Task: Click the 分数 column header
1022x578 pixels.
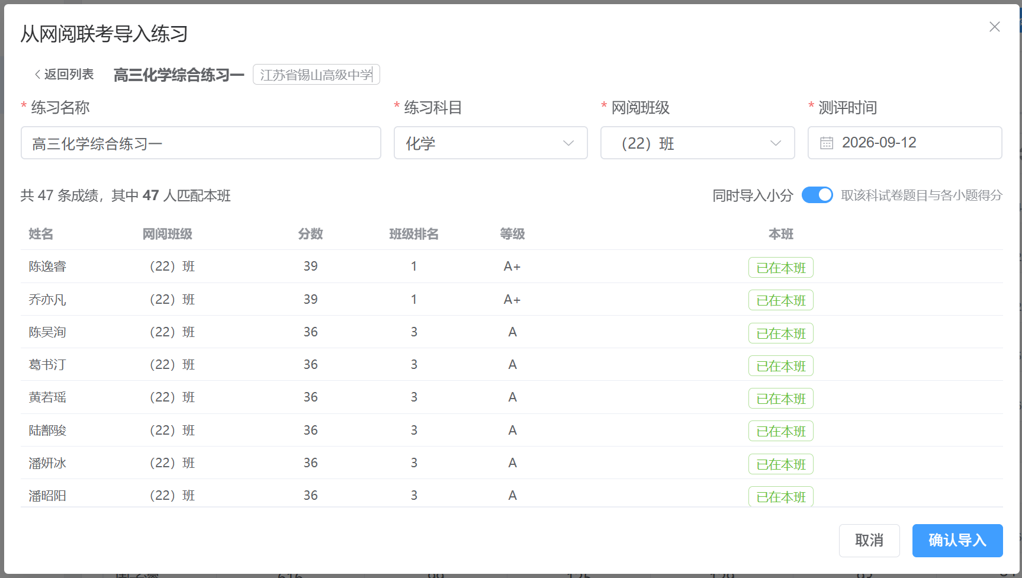Action: (310, 234)
